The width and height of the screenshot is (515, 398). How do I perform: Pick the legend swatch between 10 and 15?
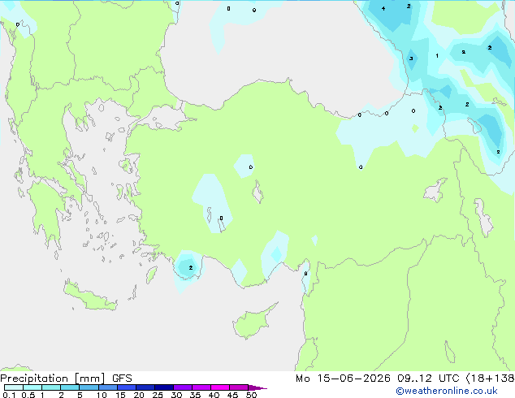click(108, 387)
